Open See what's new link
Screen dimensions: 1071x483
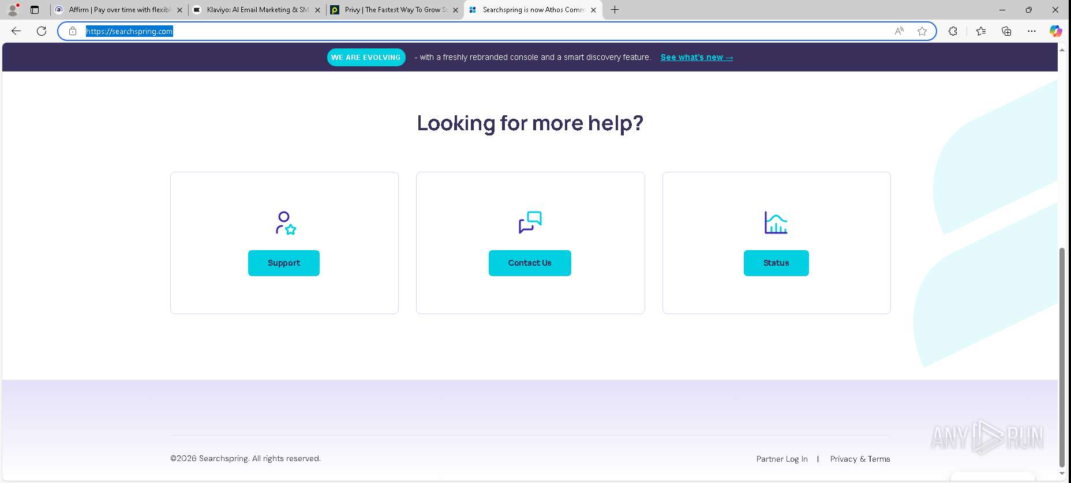point(696,57)
